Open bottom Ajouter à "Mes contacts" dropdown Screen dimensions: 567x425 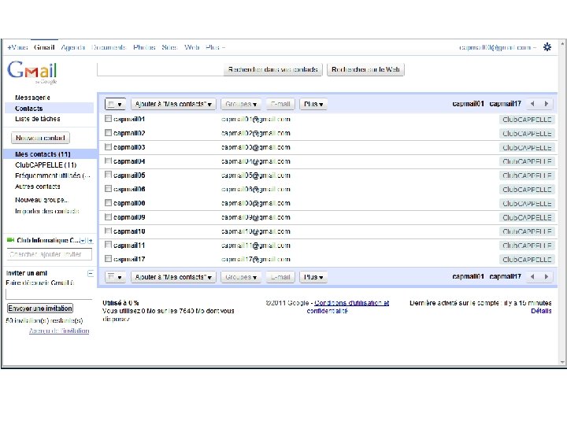pos(173,277)
